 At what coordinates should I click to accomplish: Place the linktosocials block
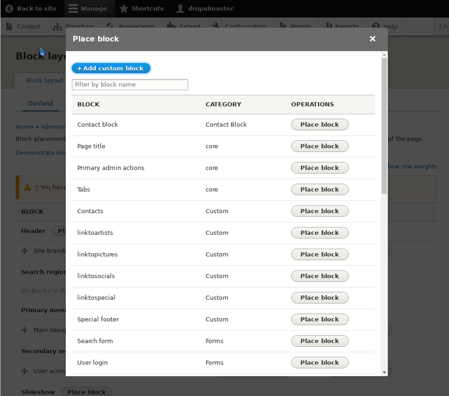tap(320, 276)
